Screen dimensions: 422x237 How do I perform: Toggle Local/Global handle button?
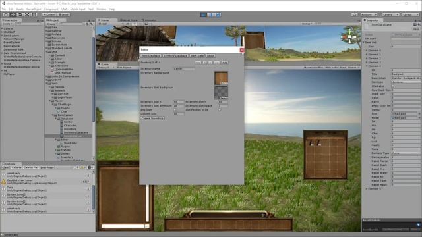point(63,14)
